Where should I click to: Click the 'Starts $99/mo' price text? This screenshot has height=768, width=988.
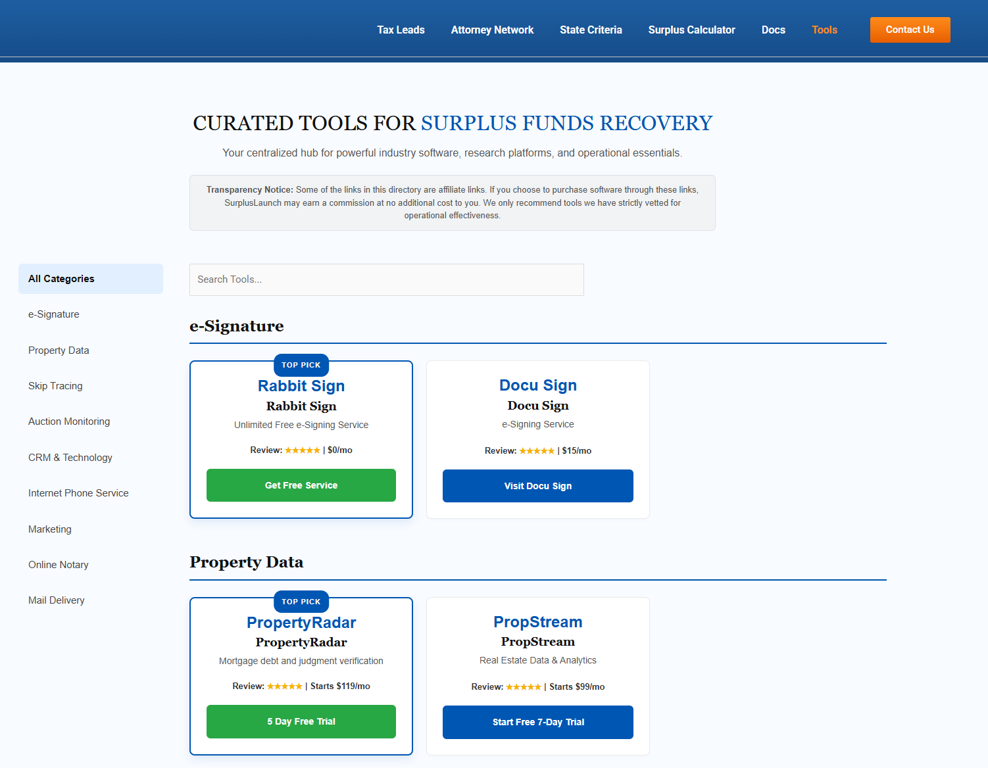pos(577,686)
